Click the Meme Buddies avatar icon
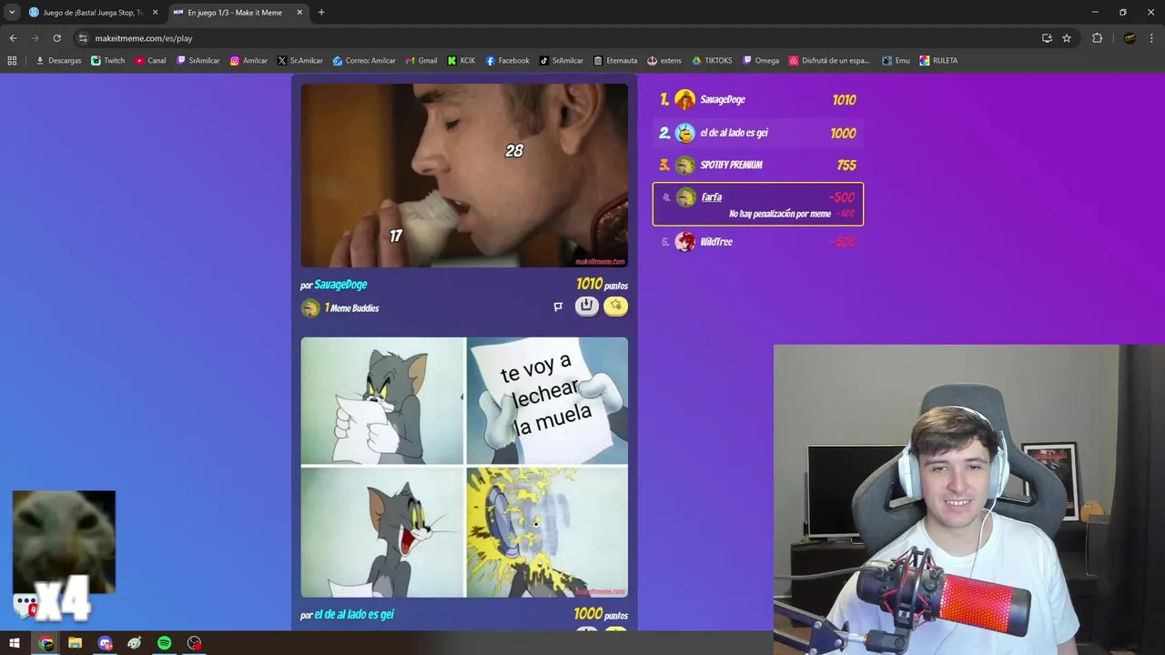Viewport: 1165px width, 655px height. tap(310, 307)
